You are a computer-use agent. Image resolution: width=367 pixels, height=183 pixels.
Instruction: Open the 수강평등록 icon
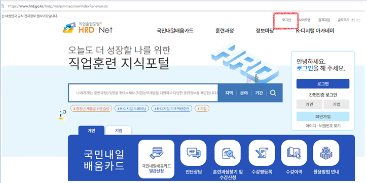pyautogui.click(x=262, y=153)
